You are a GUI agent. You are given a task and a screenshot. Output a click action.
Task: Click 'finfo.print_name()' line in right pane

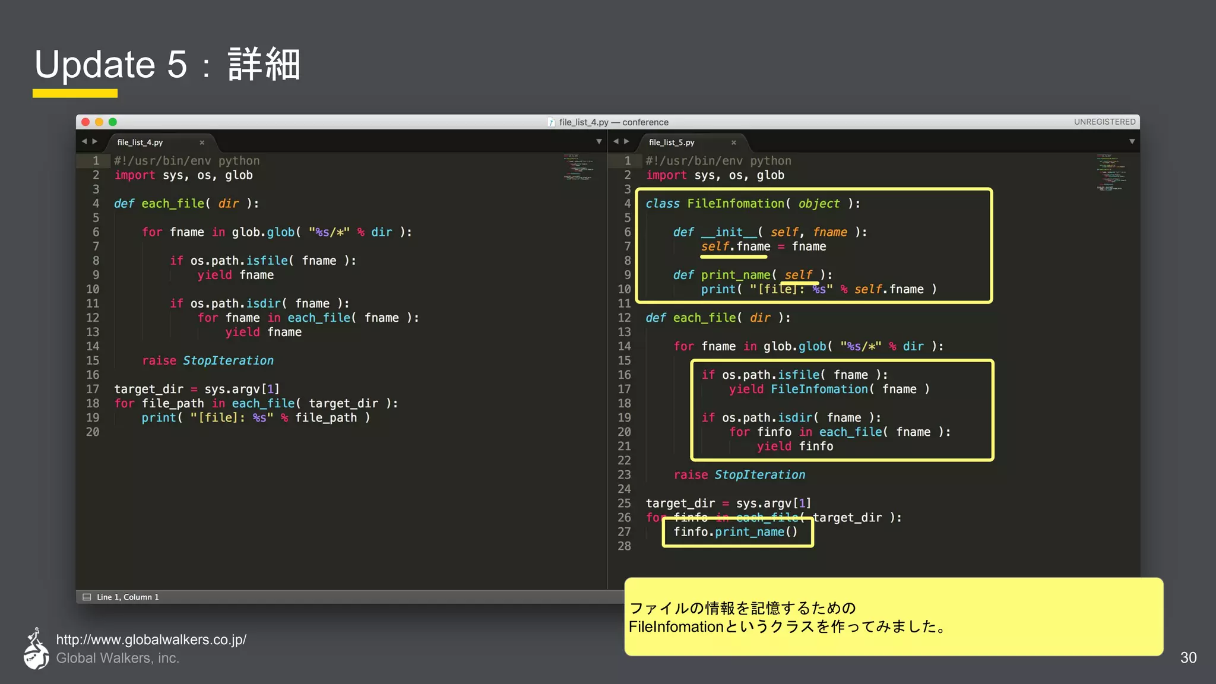coord(735,531)
